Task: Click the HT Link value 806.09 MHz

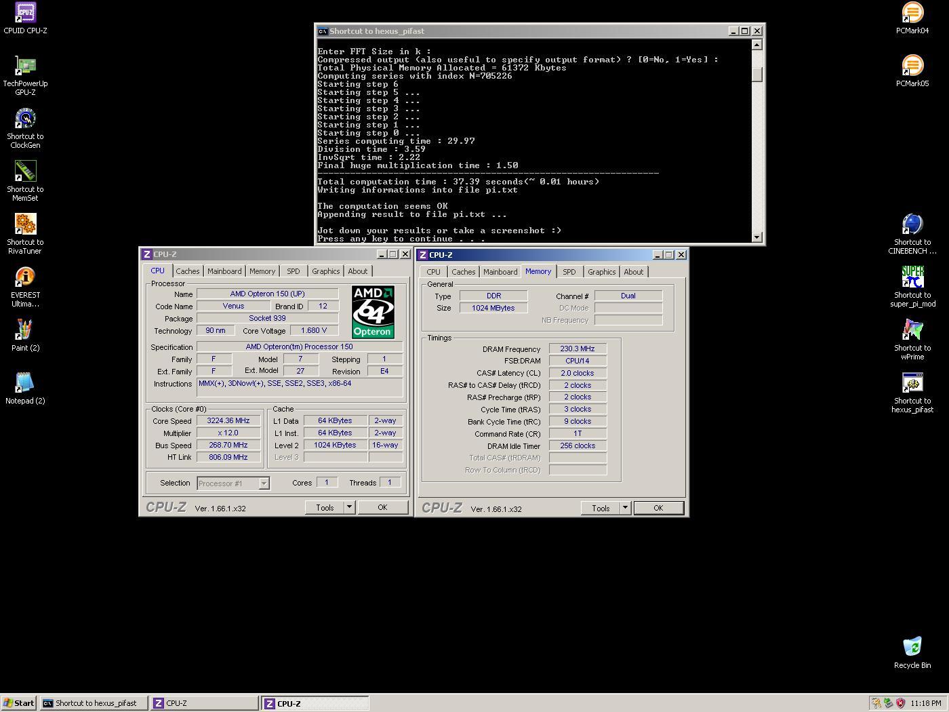Action: pos(228,457)
